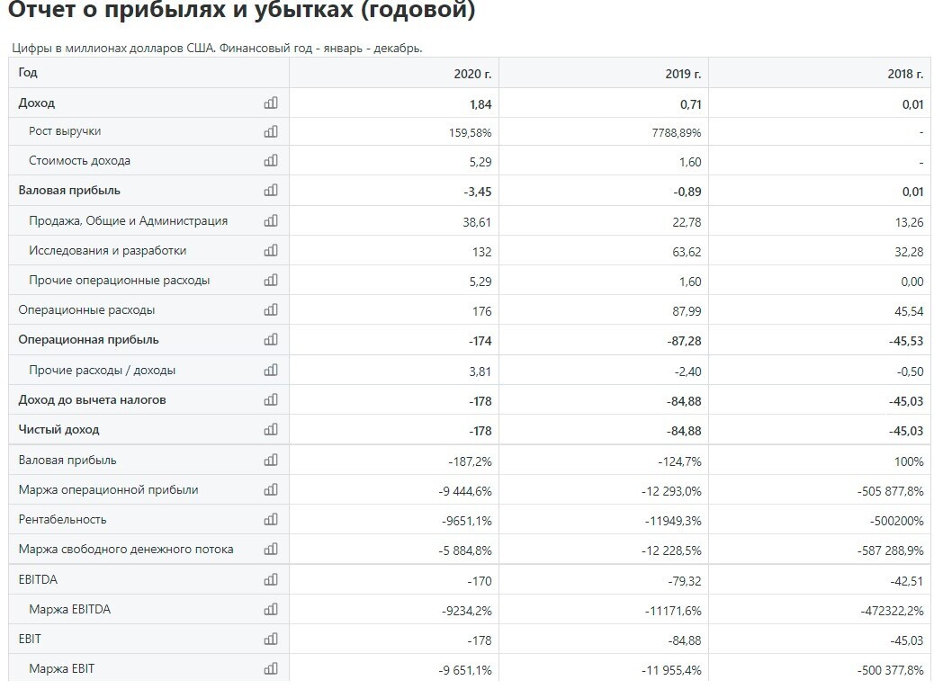
Task: Click the Маржа EBITDA label
Action: coord(69,609)
